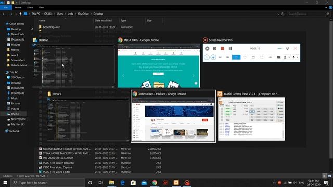Switch to the large icons view layout
This screenshot has height=187, width=333.
coord(329,176)
